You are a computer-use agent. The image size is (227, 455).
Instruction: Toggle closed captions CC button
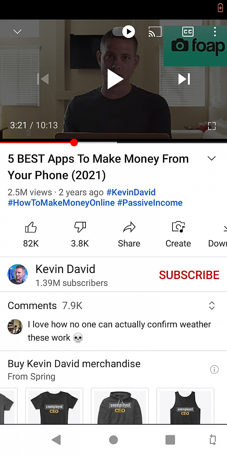click(x=188, y=31)
